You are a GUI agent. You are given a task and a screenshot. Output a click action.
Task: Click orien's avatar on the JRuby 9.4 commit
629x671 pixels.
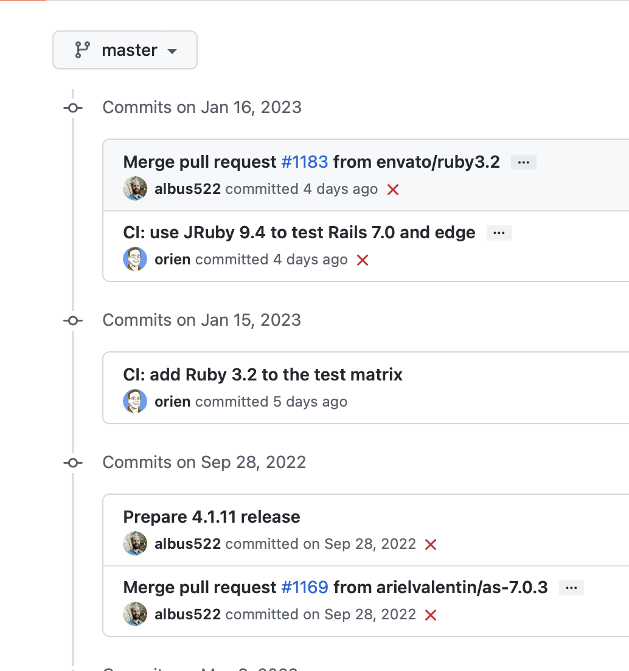click(135, 259)
